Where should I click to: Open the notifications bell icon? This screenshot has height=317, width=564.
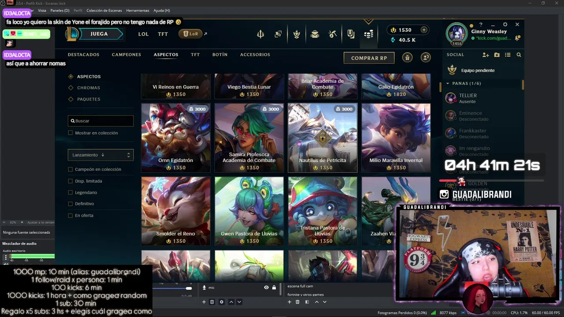click(517, 38)
